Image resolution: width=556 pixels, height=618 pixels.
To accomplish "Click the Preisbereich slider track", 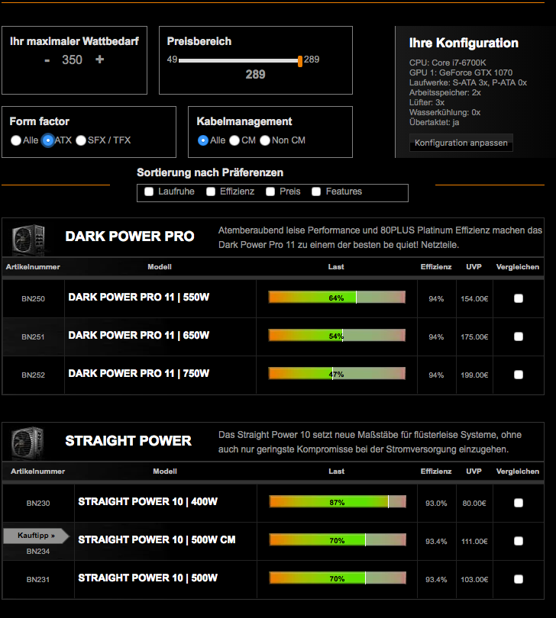I will pos(238,61).
